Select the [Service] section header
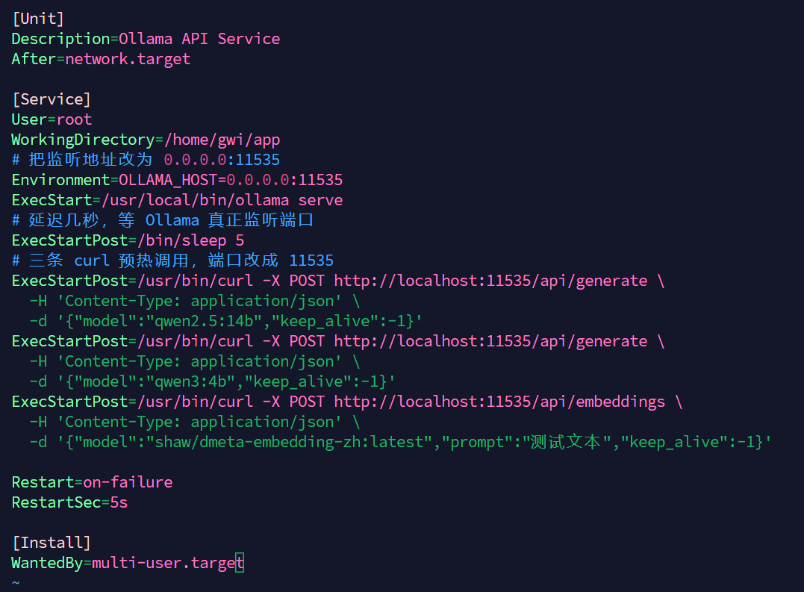Viewport: 804px width, 592px height. tap(52, 99)
